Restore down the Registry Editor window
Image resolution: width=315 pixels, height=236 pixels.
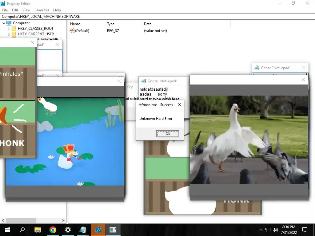coord(293,3)
